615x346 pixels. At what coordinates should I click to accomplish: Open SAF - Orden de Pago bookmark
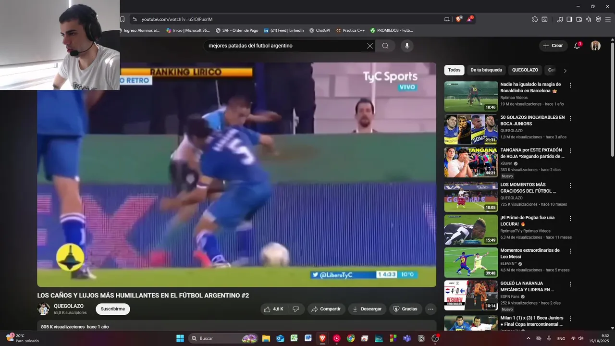pyautogui.click(x=237, y=30)
